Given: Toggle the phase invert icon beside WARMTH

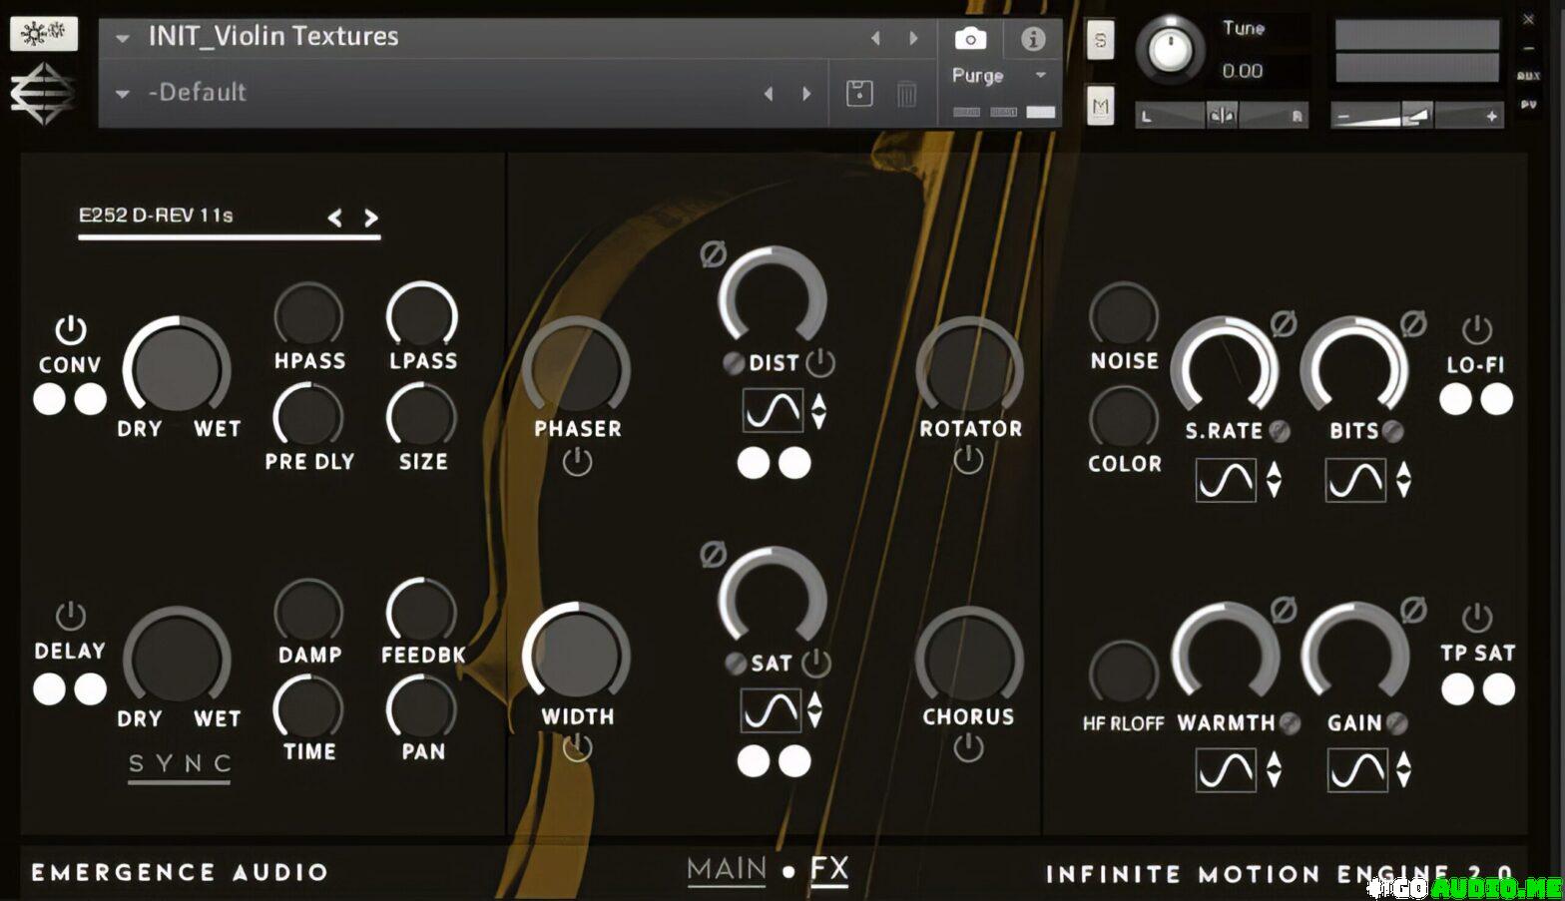Looking at the screenshot, I should 1284,610.
